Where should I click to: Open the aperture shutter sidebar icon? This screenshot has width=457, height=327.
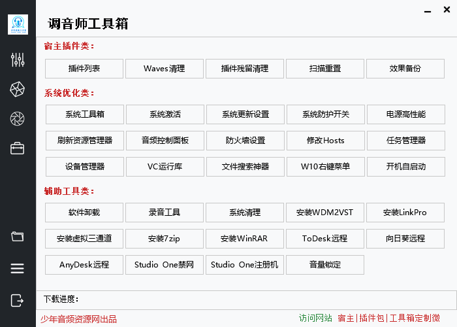point(18,118)
